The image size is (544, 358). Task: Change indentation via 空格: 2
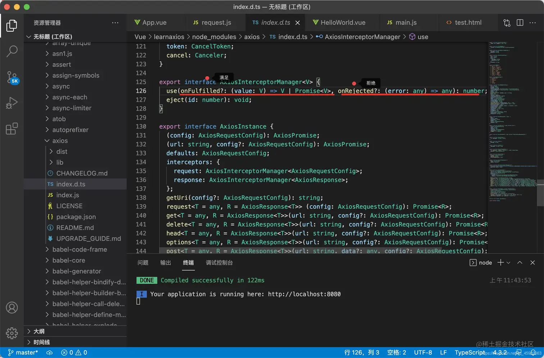click(x=396, y=353)
